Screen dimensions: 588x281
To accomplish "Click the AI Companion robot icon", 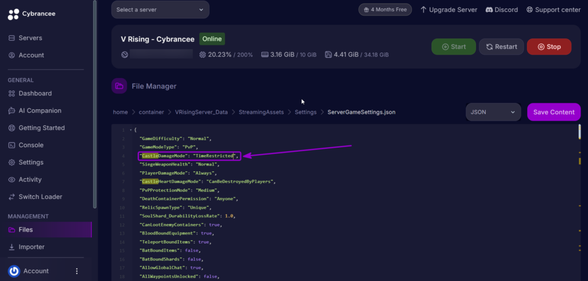I will [11, 111].
